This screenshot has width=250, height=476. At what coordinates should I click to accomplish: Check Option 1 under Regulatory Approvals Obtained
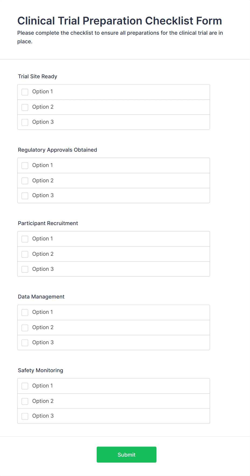25,165
